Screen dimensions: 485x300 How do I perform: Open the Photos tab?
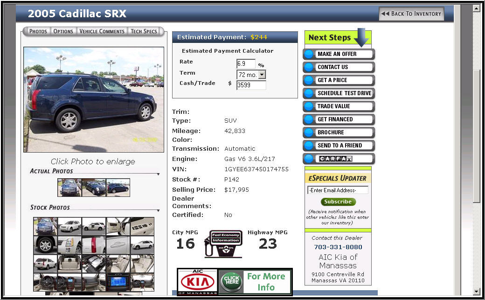click(x=38, y=31)
